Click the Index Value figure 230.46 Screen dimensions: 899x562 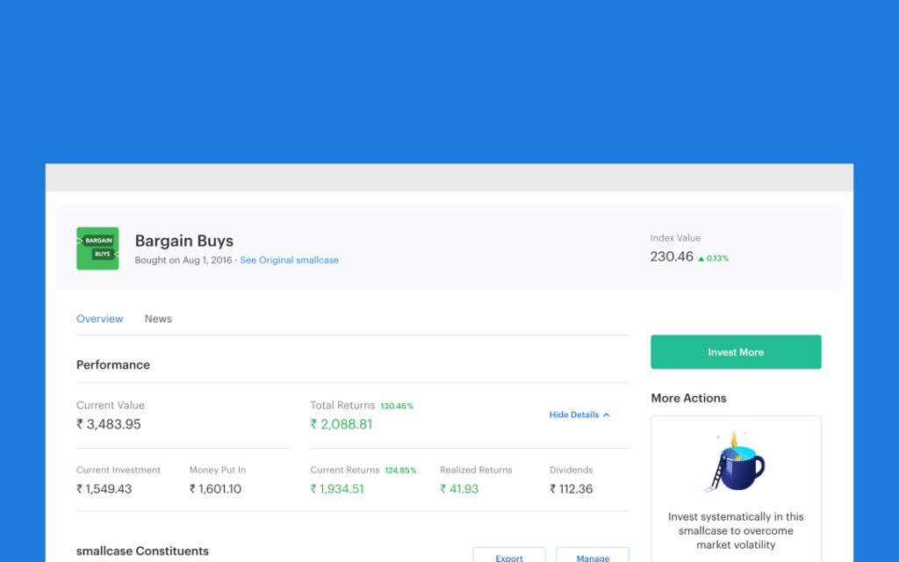point(672,256)
